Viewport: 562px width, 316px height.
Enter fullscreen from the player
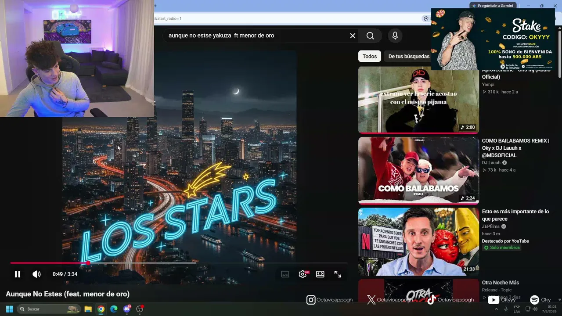coord(338,274)
